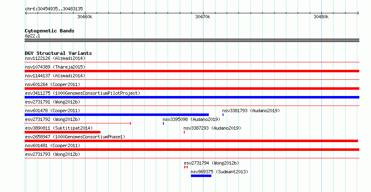Open nsv3395098 (Audano2019) label
The height and width of the screenshot is (192, 371).
[x=191, y=119]
